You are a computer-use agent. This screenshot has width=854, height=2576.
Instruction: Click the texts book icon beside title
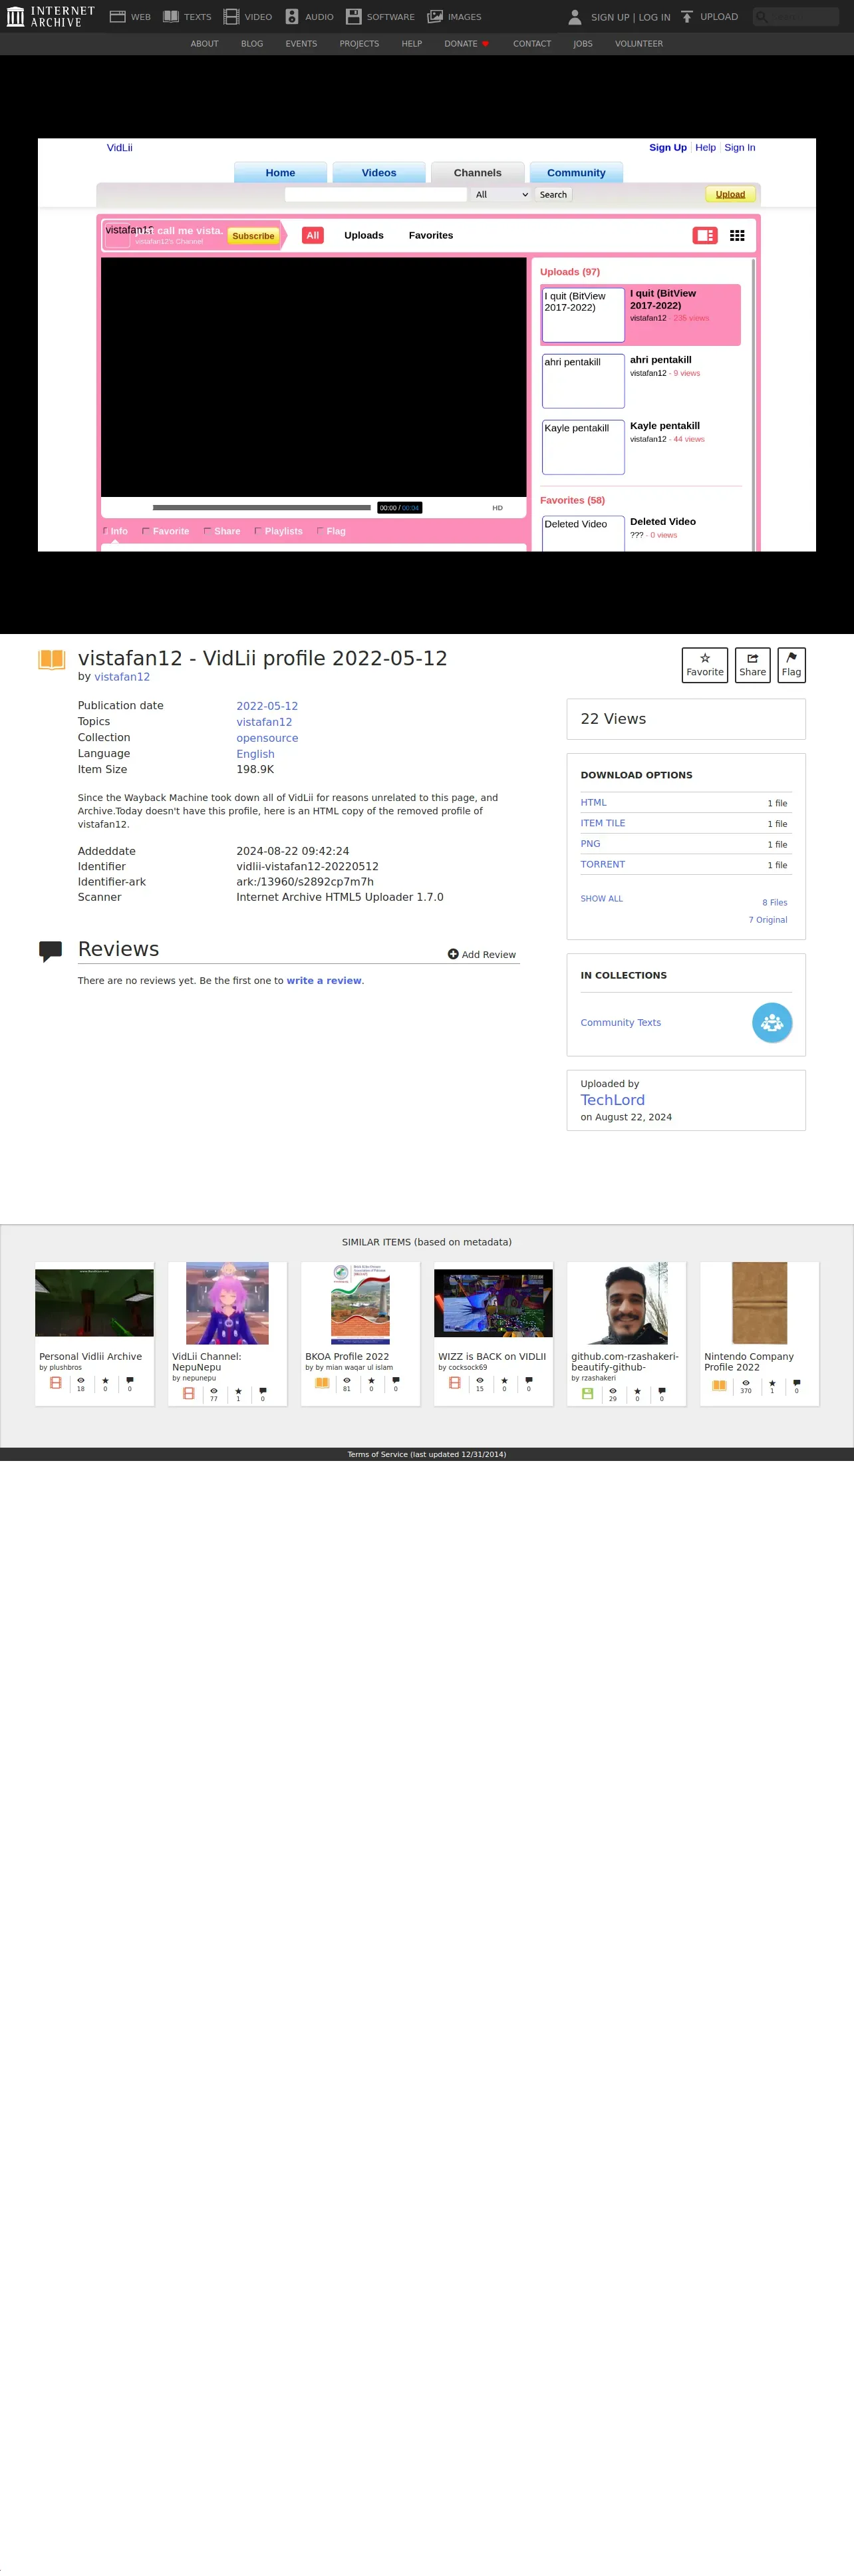tap(51, 659)
